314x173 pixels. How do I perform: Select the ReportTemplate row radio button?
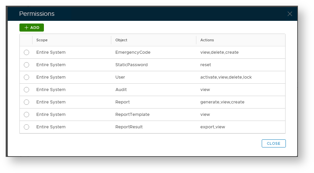pos(26,115)
